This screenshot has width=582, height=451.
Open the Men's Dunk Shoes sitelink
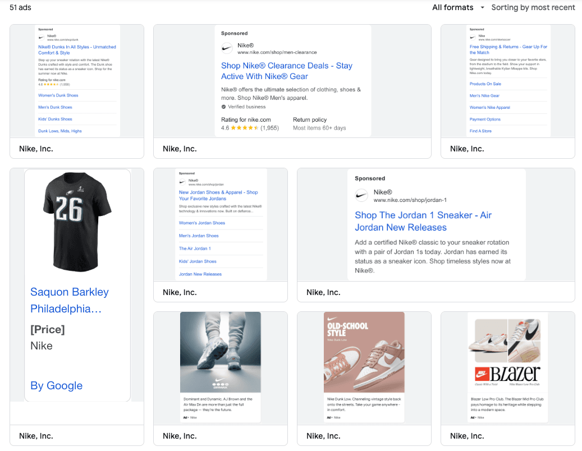click(x=56, y=107)
